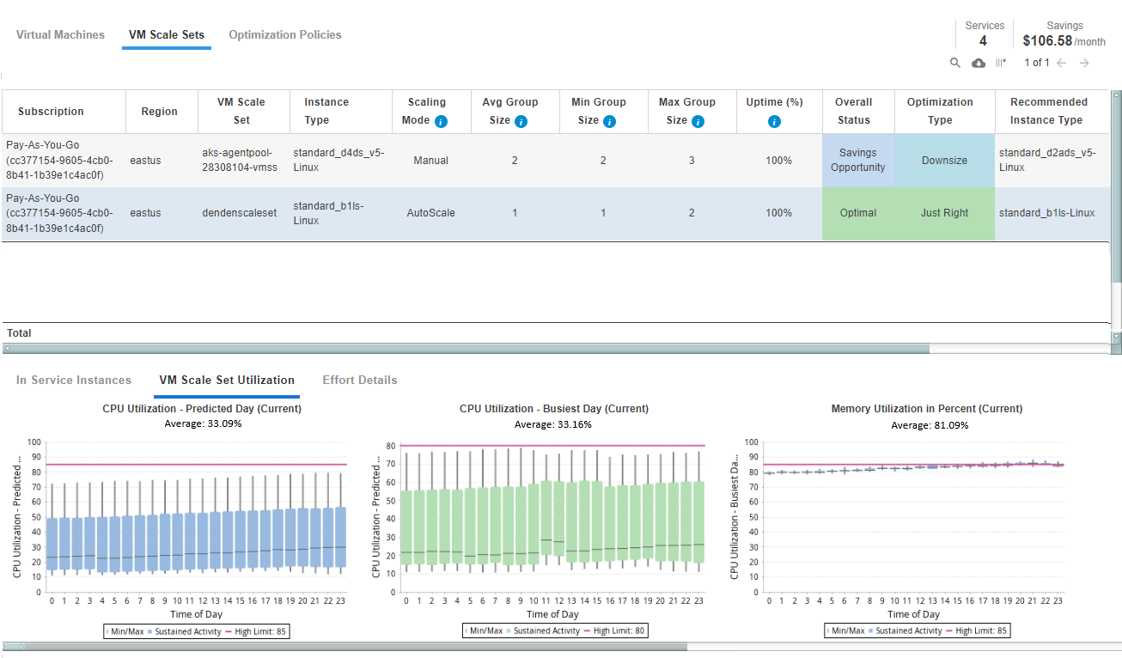Screen dimensions: 1122x658
Task: Click the Max Group Size info icon
Action: tap(698, 121)
